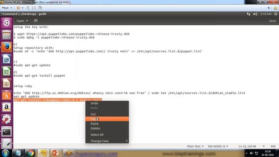
Task: Choose Cut in the context menu
Action: [107, 114]
